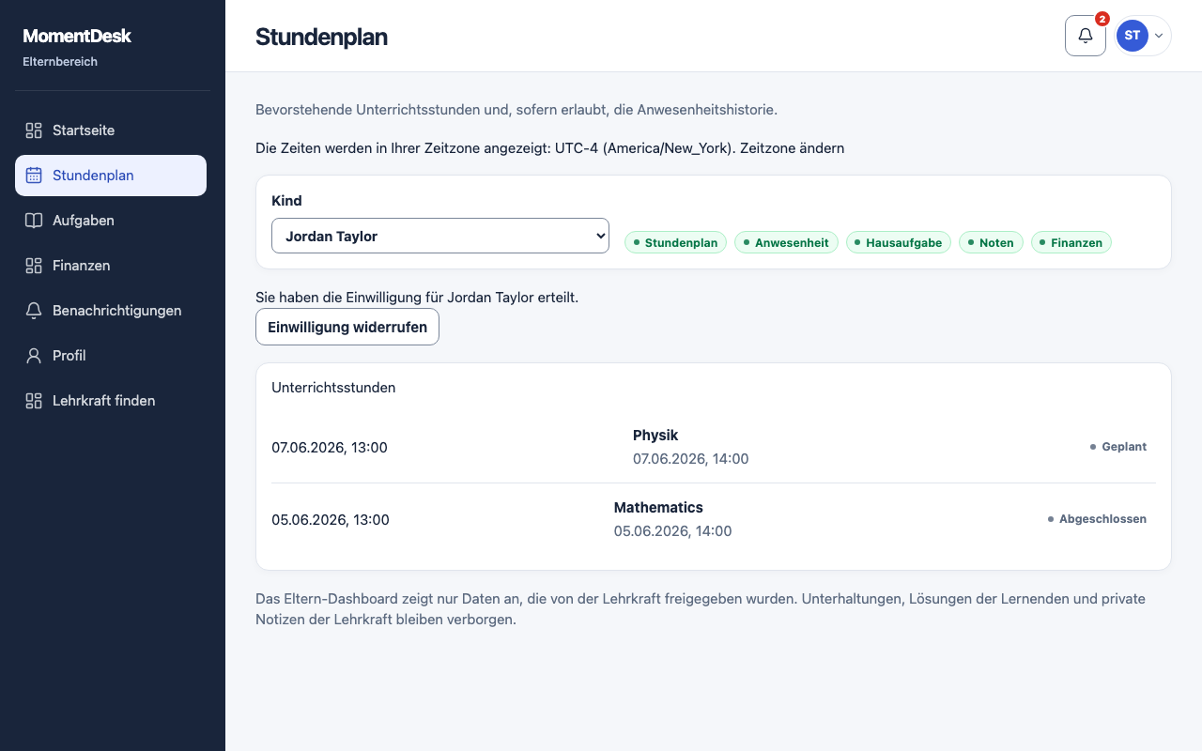Image resolution: width=1202 pixels, height=751 pixels.
Task: Click the Noten permission badge
Action: (991, 242)
